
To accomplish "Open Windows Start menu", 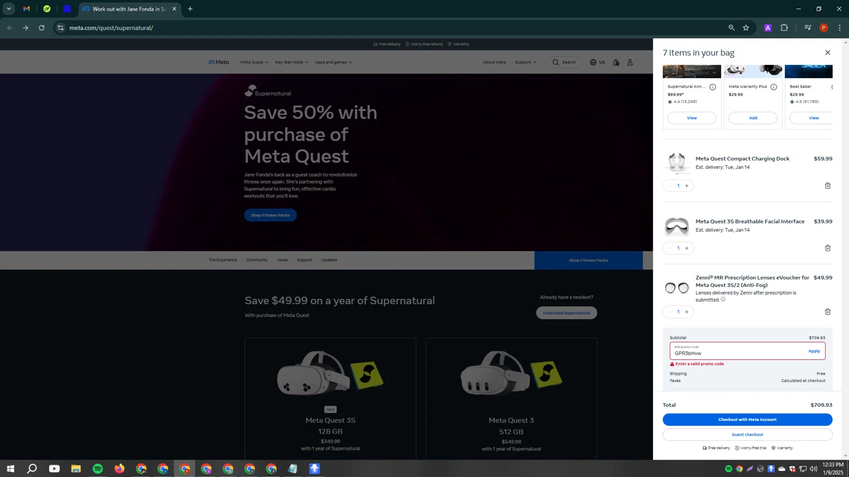I will [10, 469].
